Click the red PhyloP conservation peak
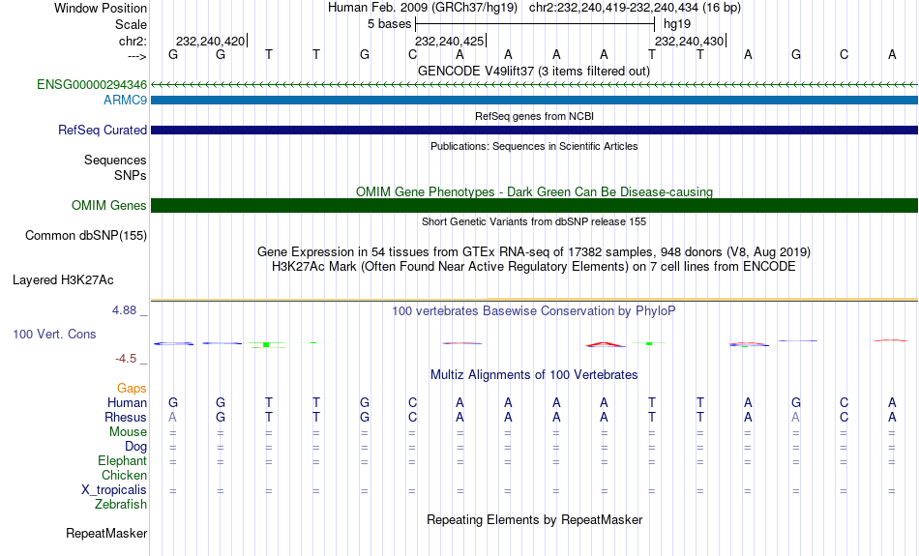 click(x=605, y=344)
